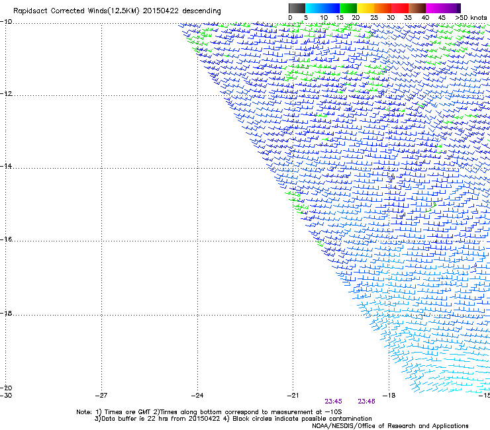Click the magenta 40-45 knots color swatch
Image resolution: width=490 pixels, height=430 pixels.
click(434, 8)
